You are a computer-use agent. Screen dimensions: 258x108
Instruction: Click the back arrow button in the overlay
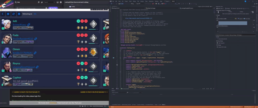point(3,14)
